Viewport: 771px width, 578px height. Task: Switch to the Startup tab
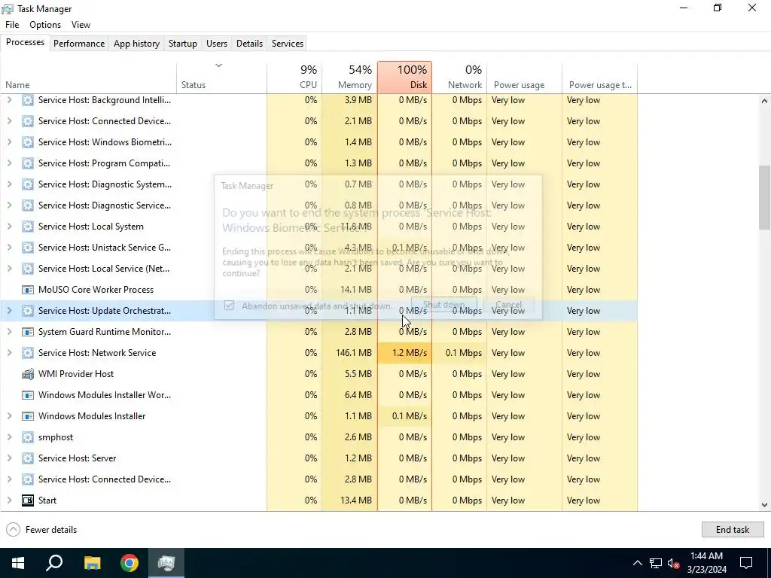tap(183, 43)
